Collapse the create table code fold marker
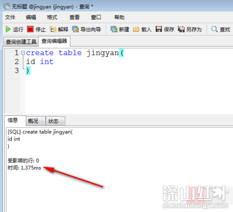Image resolution: width=233 pixels, height=212 pixels. tap(23, 53)
